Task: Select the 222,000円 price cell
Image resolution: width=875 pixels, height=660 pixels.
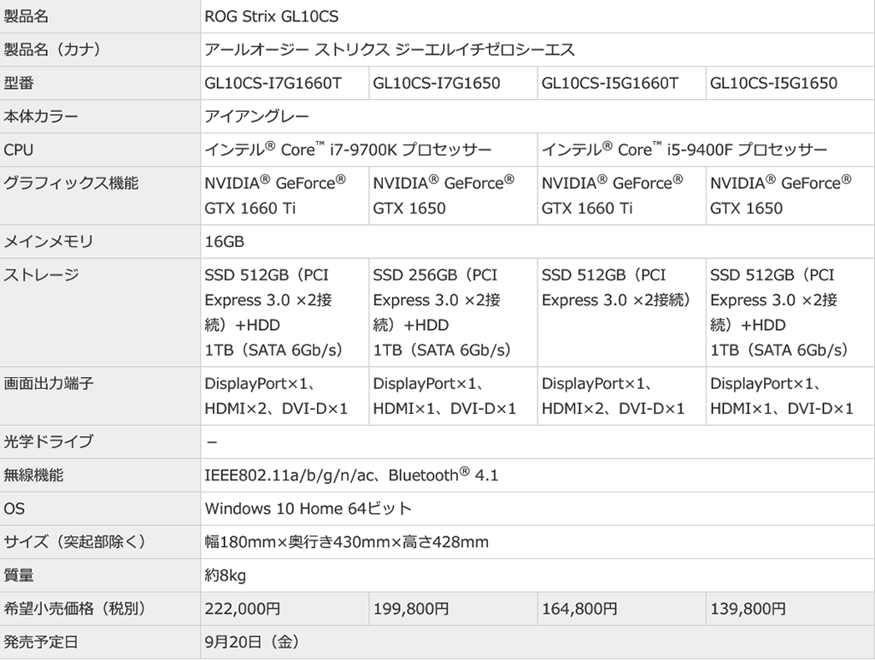Action: coord(243,609)
